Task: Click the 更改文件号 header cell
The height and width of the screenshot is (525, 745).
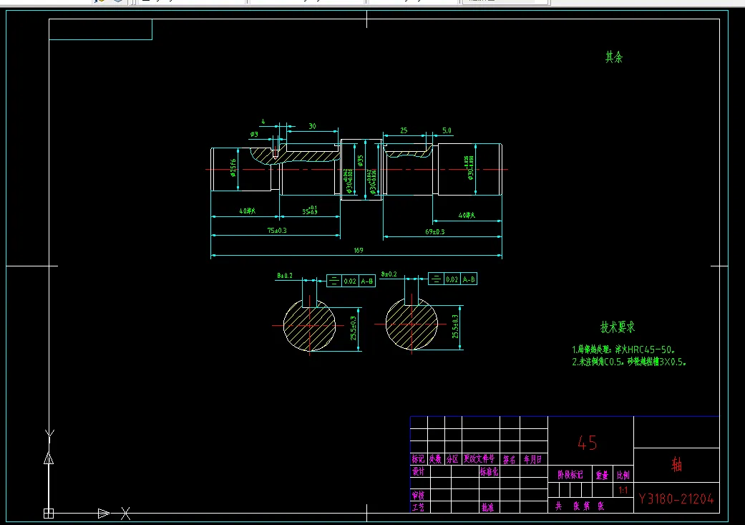Action: point(479,459)
